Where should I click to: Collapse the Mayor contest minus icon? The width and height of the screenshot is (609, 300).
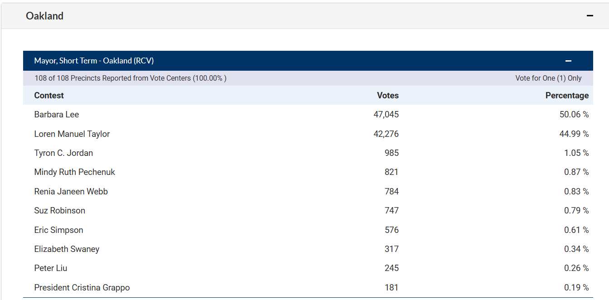[568, 61]
